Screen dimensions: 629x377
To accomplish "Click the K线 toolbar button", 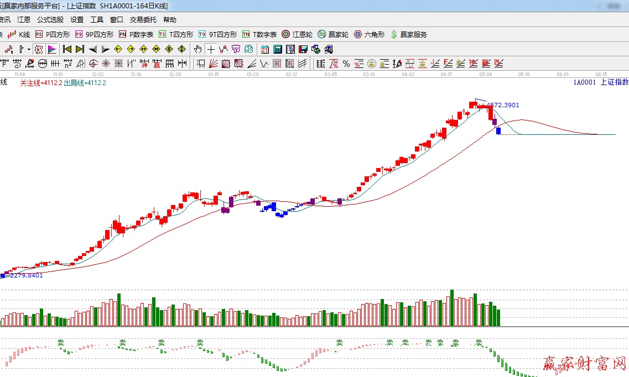I will click(x=19, y=34).
